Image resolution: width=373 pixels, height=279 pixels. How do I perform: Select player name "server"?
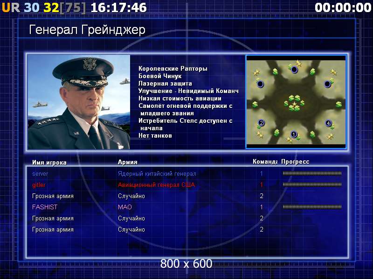click(x=40, y=174)
